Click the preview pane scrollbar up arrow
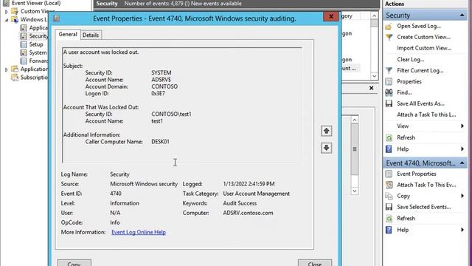Image resolution: width=472 pixels, height=266 pixels. click(x=355, y=120)
